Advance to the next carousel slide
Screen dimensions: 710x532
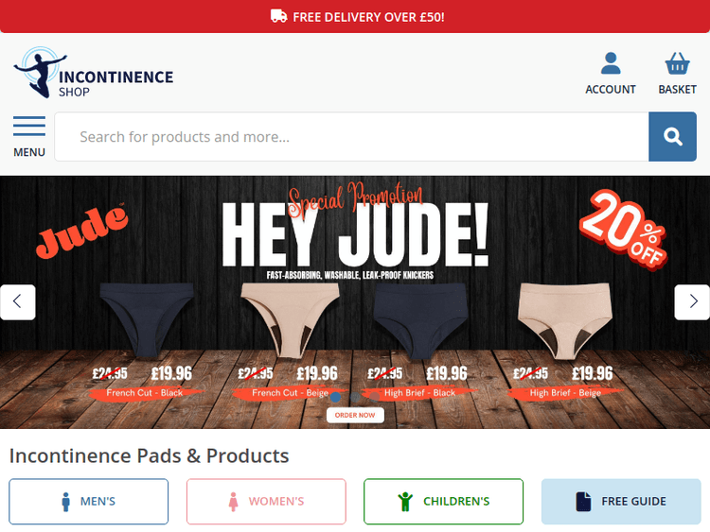tap(691, 301)
